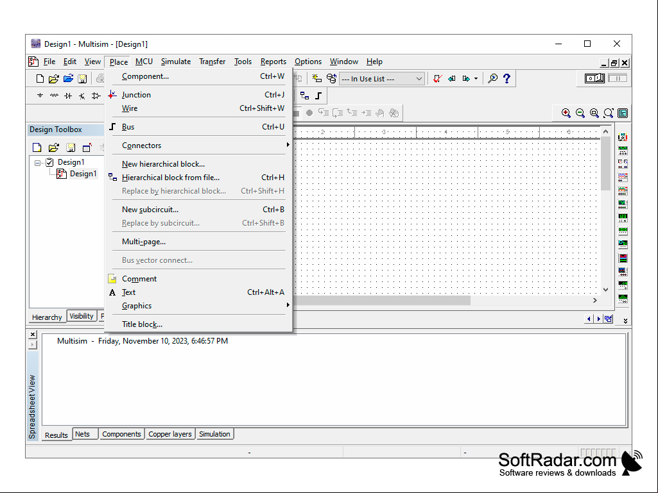Viewport: 658px width, 493px height.
Task: Expand the Connectors submenu
Action: [200, 146]
